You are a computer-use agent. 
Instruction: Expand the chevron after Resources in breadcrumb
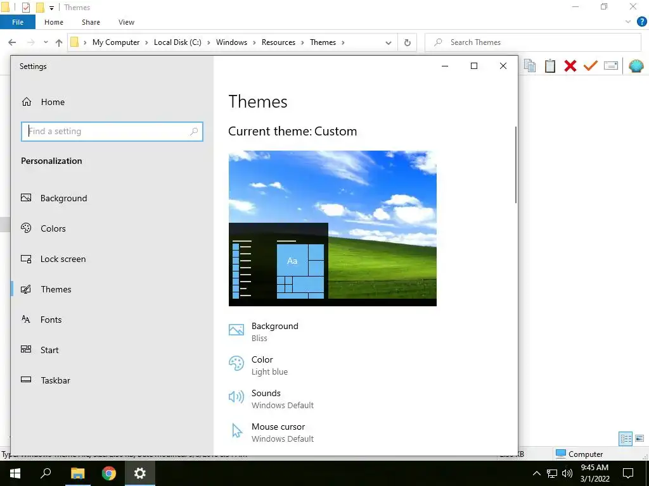coord(302,42)
